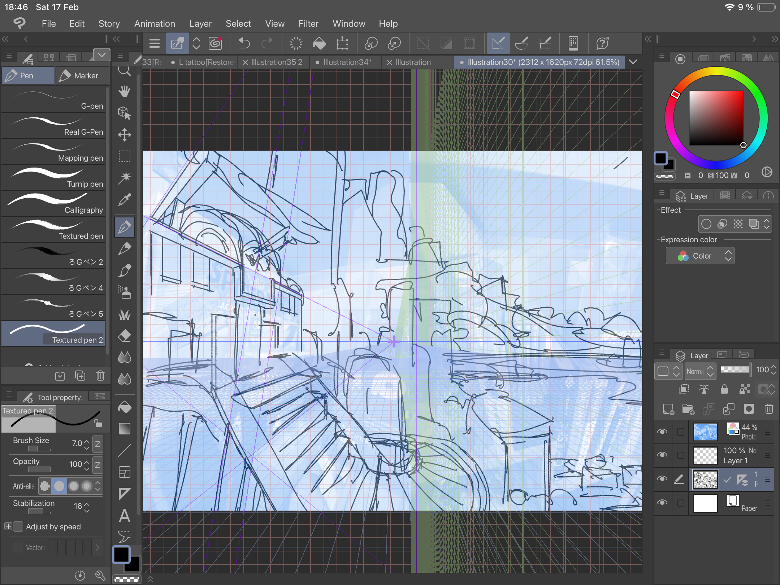Select the Calligraphy pen preset
Viewport: 780px width, 585px height.
click(53, 203)
